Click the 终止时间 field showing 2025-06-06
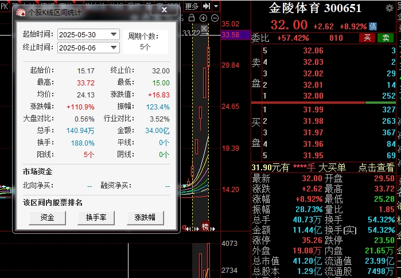The height and width of the screenshot is (278, 401). [x=88, y=48]
